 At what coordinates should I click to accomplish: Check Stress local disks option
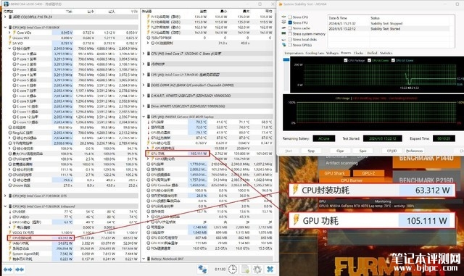point(290,39)
